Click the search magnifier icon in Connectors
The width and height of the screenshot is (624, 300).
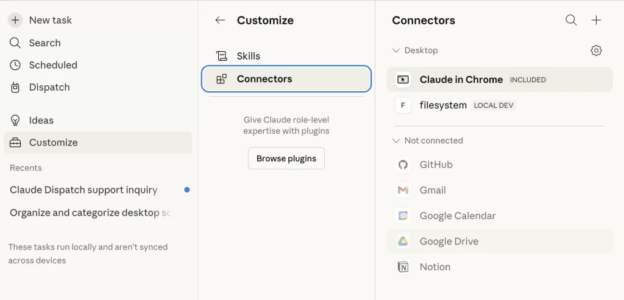click(571, 20)
